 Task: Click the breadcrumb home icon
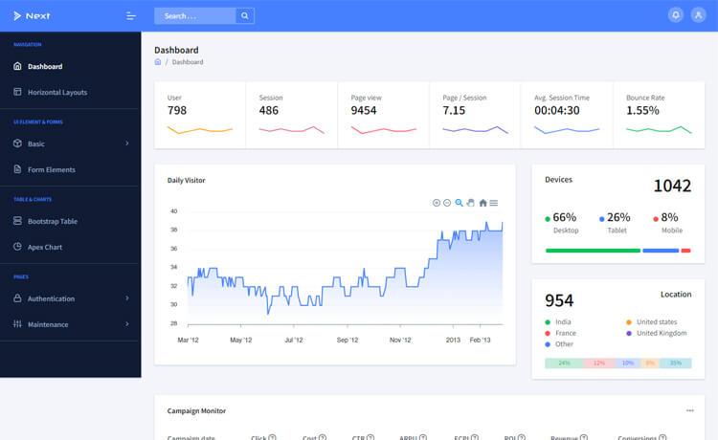(158, 62)
